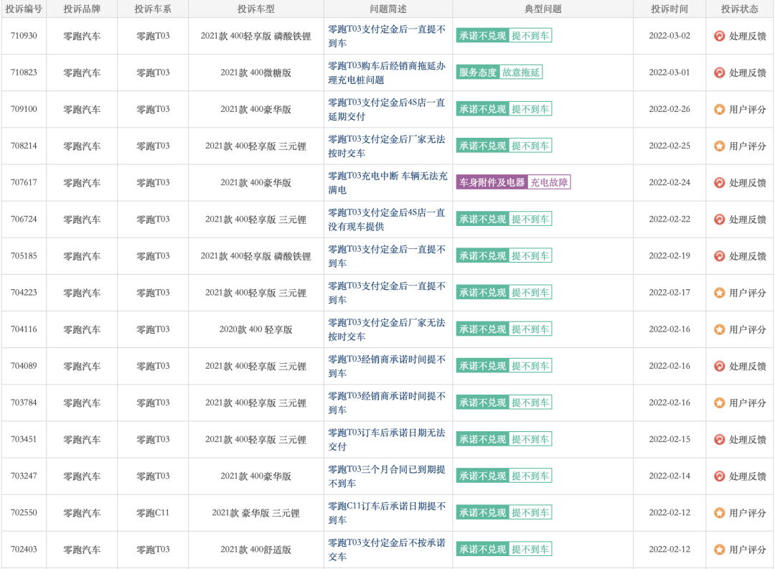Image resolution: width=775 pixels, height=569 pixels.
Task: Click complaint number 707617
Action: [x=24, y=183]
